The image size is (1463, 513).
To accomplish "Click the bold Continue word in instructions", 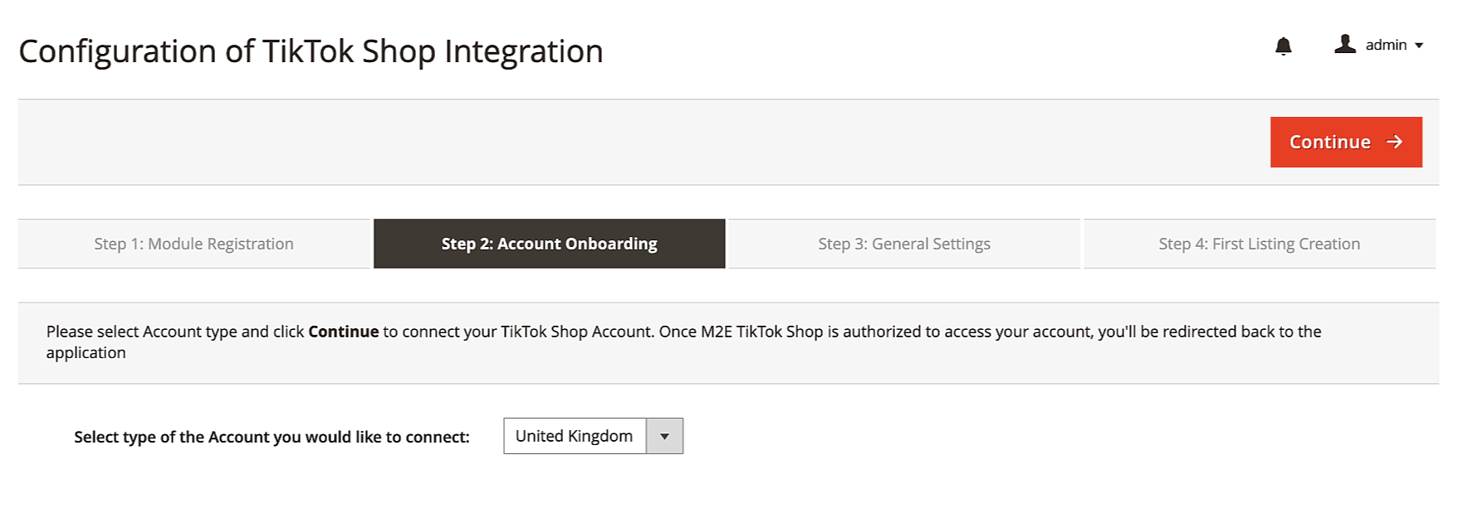I will tap(343, 332).
